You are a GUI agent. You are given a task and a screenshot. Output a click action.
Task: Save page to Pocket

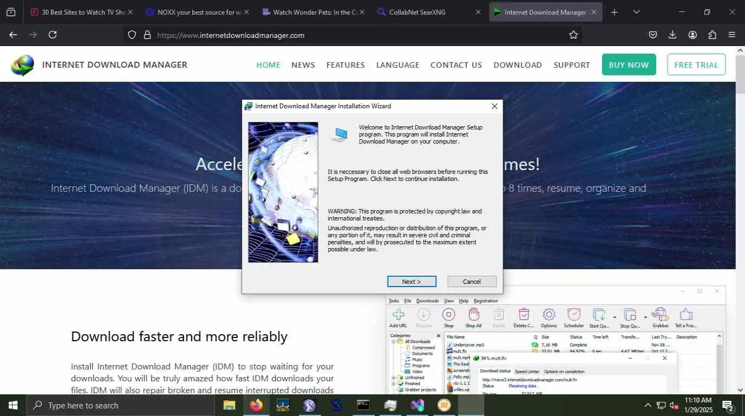(x=653, y=35)
